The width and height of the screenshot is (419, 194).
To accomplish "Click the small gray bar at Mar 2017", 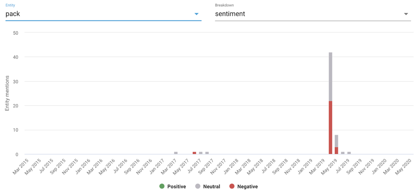I will 176,153.
